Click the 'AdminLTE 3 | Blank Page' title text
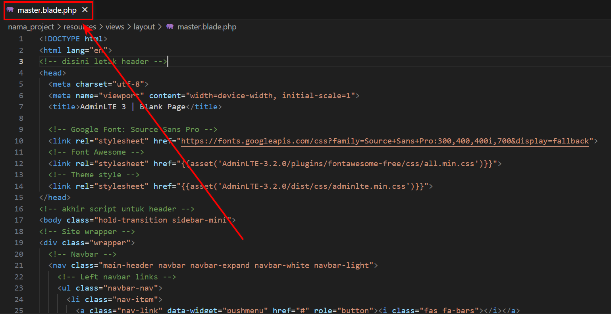 click(x=133, y=107)
